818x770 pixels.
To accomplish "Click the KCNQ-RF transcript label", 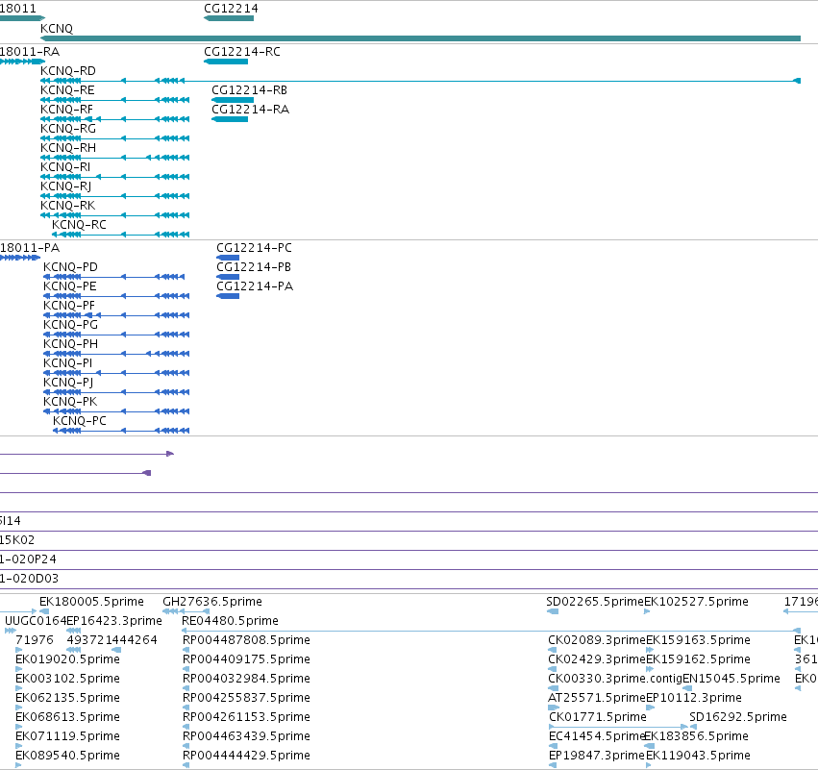I will [x=66, y=110].
